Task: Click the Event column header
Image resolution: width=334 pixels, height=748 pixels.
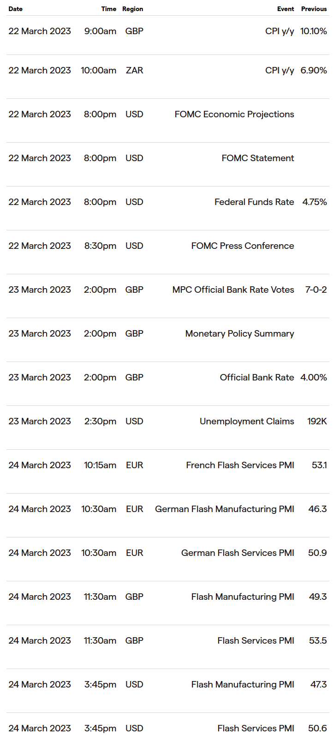Action: [x=286, y=9]
